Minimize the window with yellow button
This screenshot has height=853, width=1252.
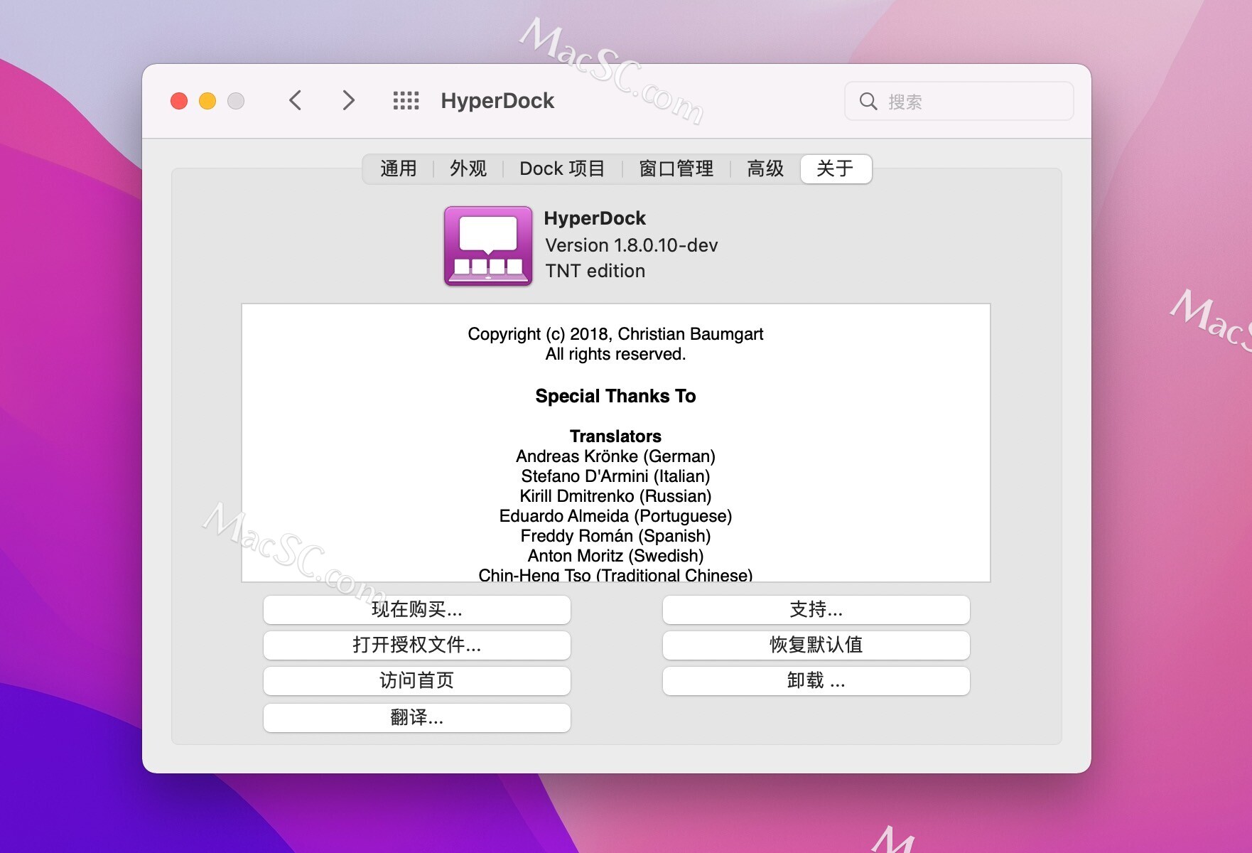point(207,101)
